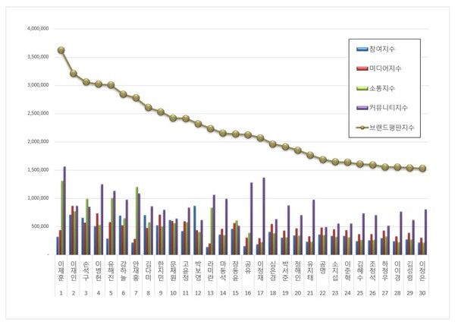Click the 500,000 y-axis label
Image resolution: width=455 pixels, height=325 pixels.
38,227
